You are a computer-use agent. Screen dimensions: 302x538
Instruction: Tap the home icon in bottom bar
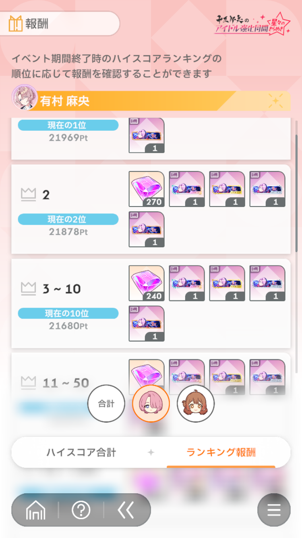coord(35,510)
